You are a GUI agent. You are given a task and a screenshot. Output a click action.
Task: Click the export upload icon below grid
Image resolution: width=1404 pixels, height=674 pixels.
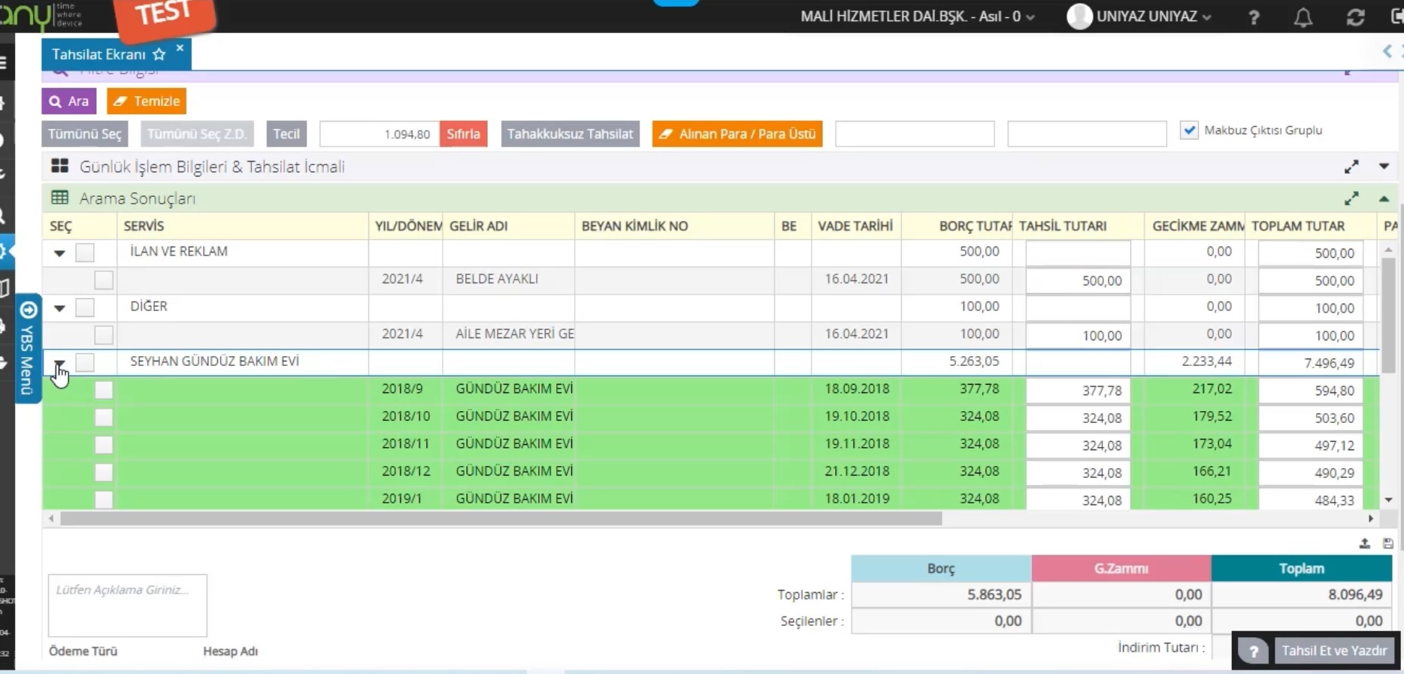(1364, 543)
